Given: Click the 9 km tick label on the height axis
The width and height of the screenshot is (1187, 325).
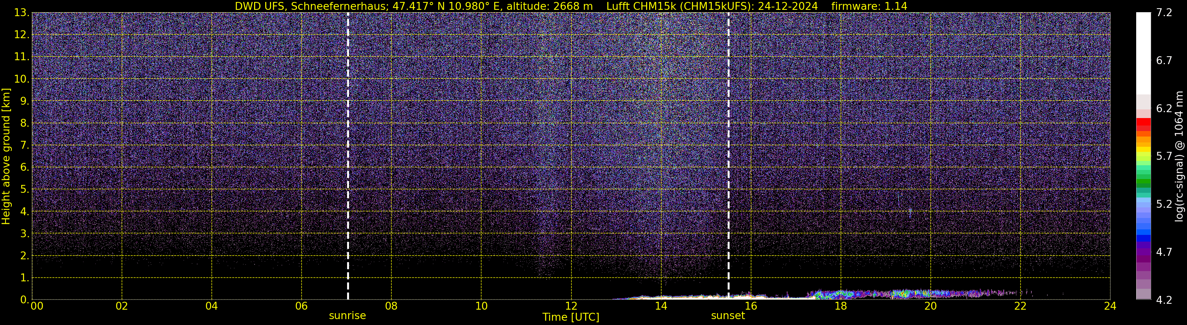Looking at the screenshot, I should (24, 101).
